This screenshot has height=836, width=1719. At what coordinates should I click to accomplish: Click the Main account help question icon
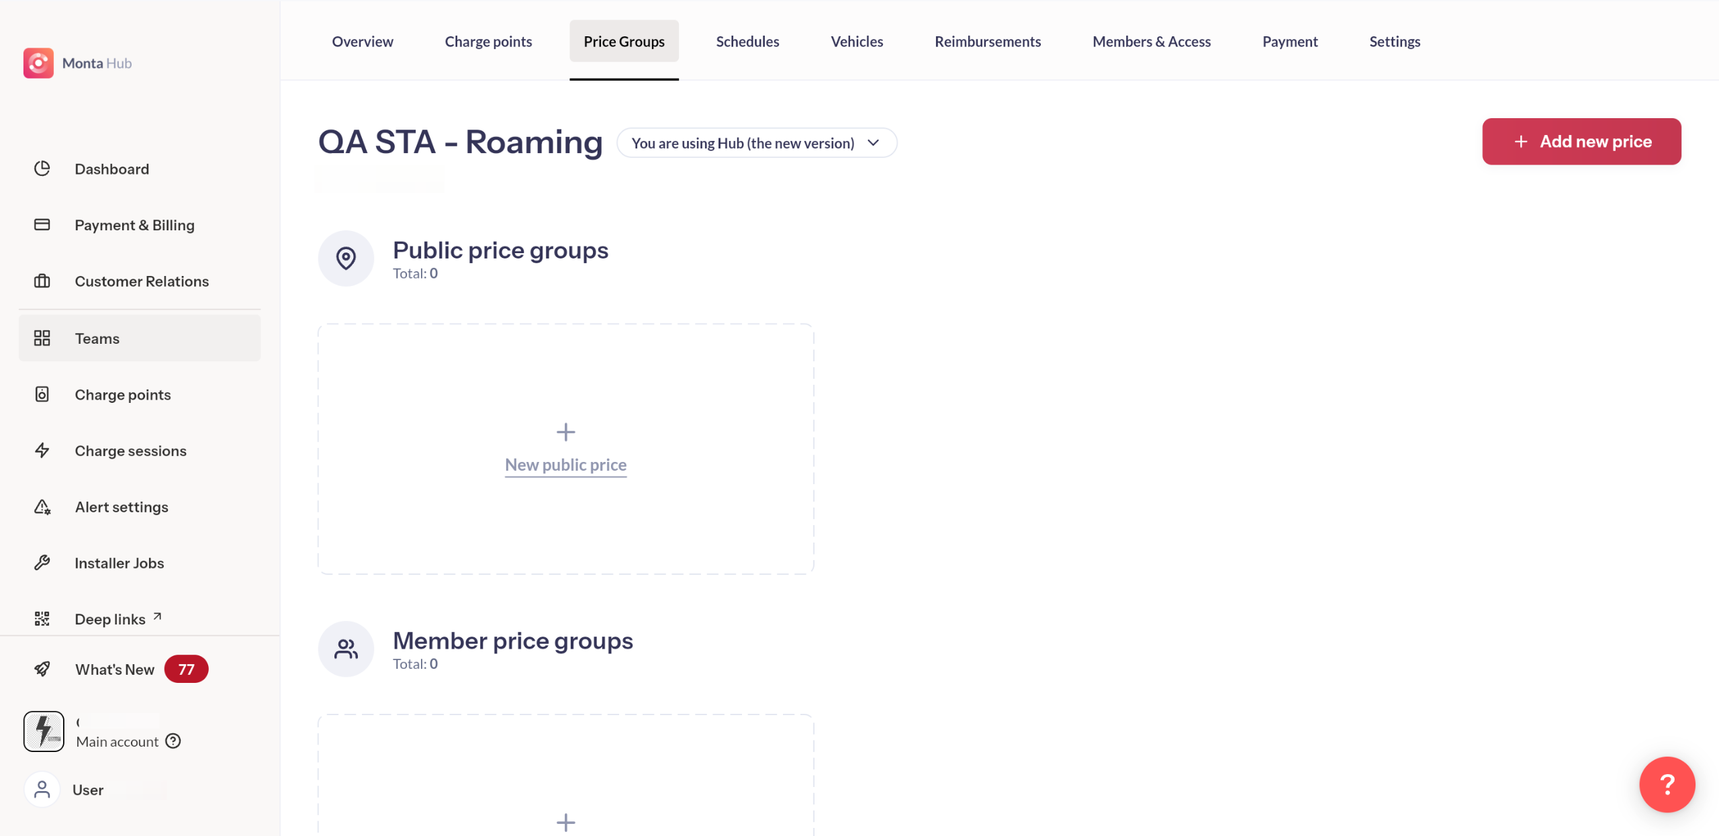coord(173,741)
